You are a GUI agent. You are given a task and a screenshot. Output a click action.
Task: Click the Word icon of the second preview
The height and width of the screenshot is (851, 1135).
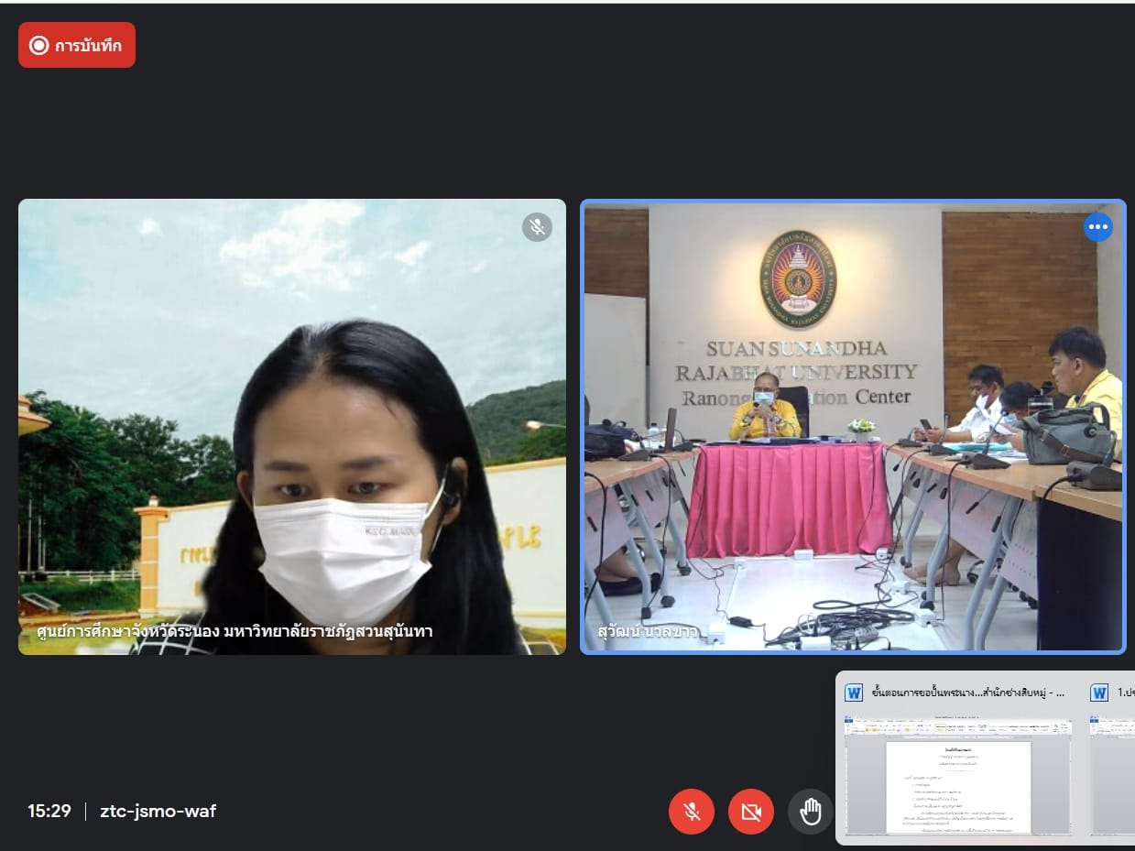point(1099,693)
